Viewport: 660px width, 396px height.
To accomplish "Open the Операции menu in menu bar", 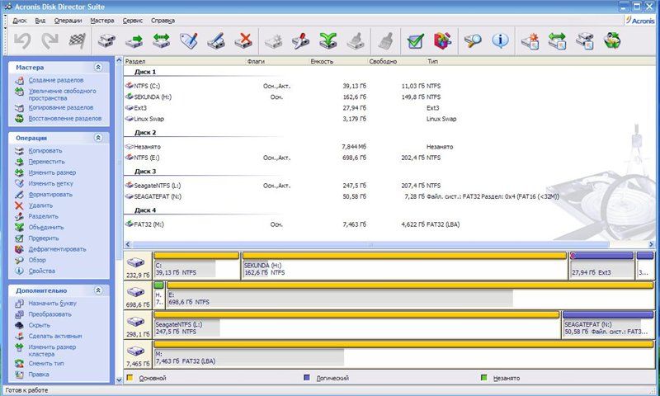I will point(68,20).
